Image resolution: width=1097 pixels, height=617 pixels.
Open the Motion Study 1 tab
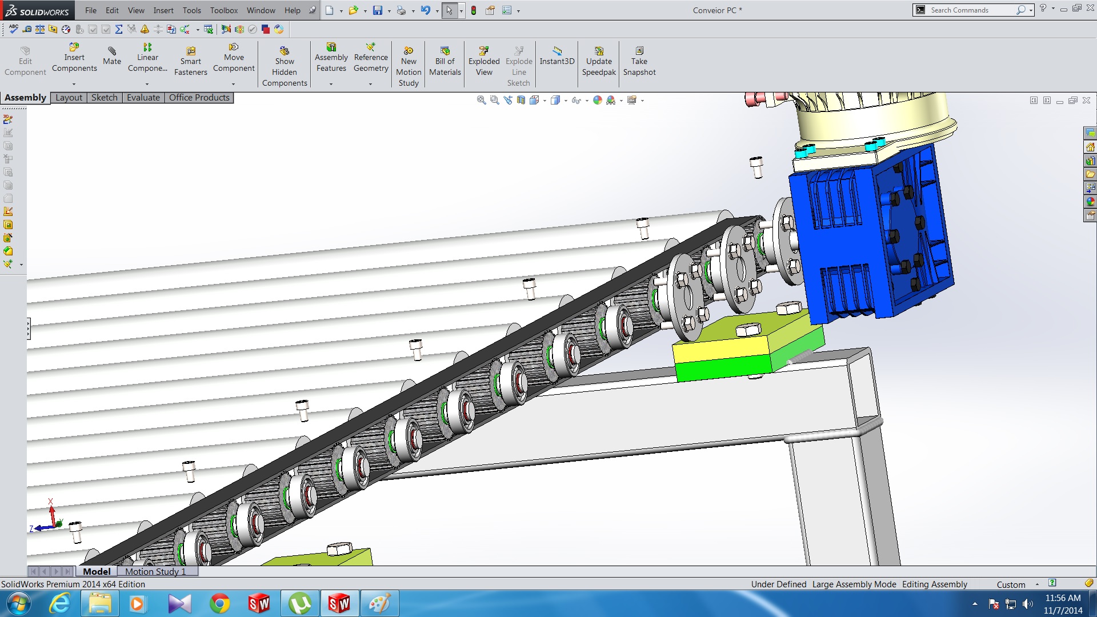pos(155,571)
